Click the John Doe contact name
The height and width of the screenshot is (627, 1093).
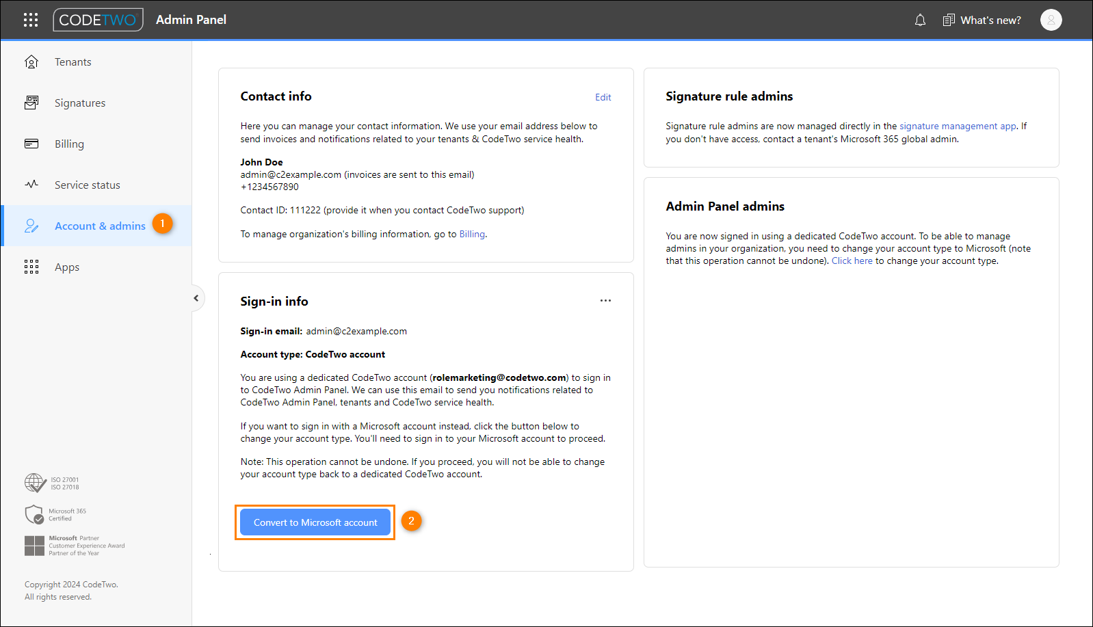[261, 162]
